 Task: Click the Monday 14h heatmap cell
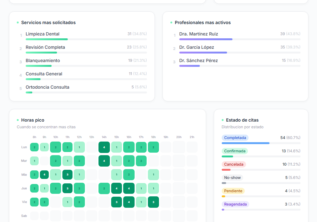[104, 147]
